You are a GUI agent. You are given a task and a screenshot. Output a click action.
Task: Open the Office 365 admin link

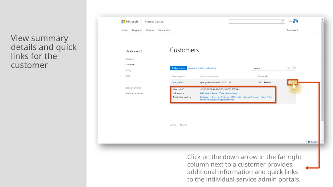coord(236,97)
